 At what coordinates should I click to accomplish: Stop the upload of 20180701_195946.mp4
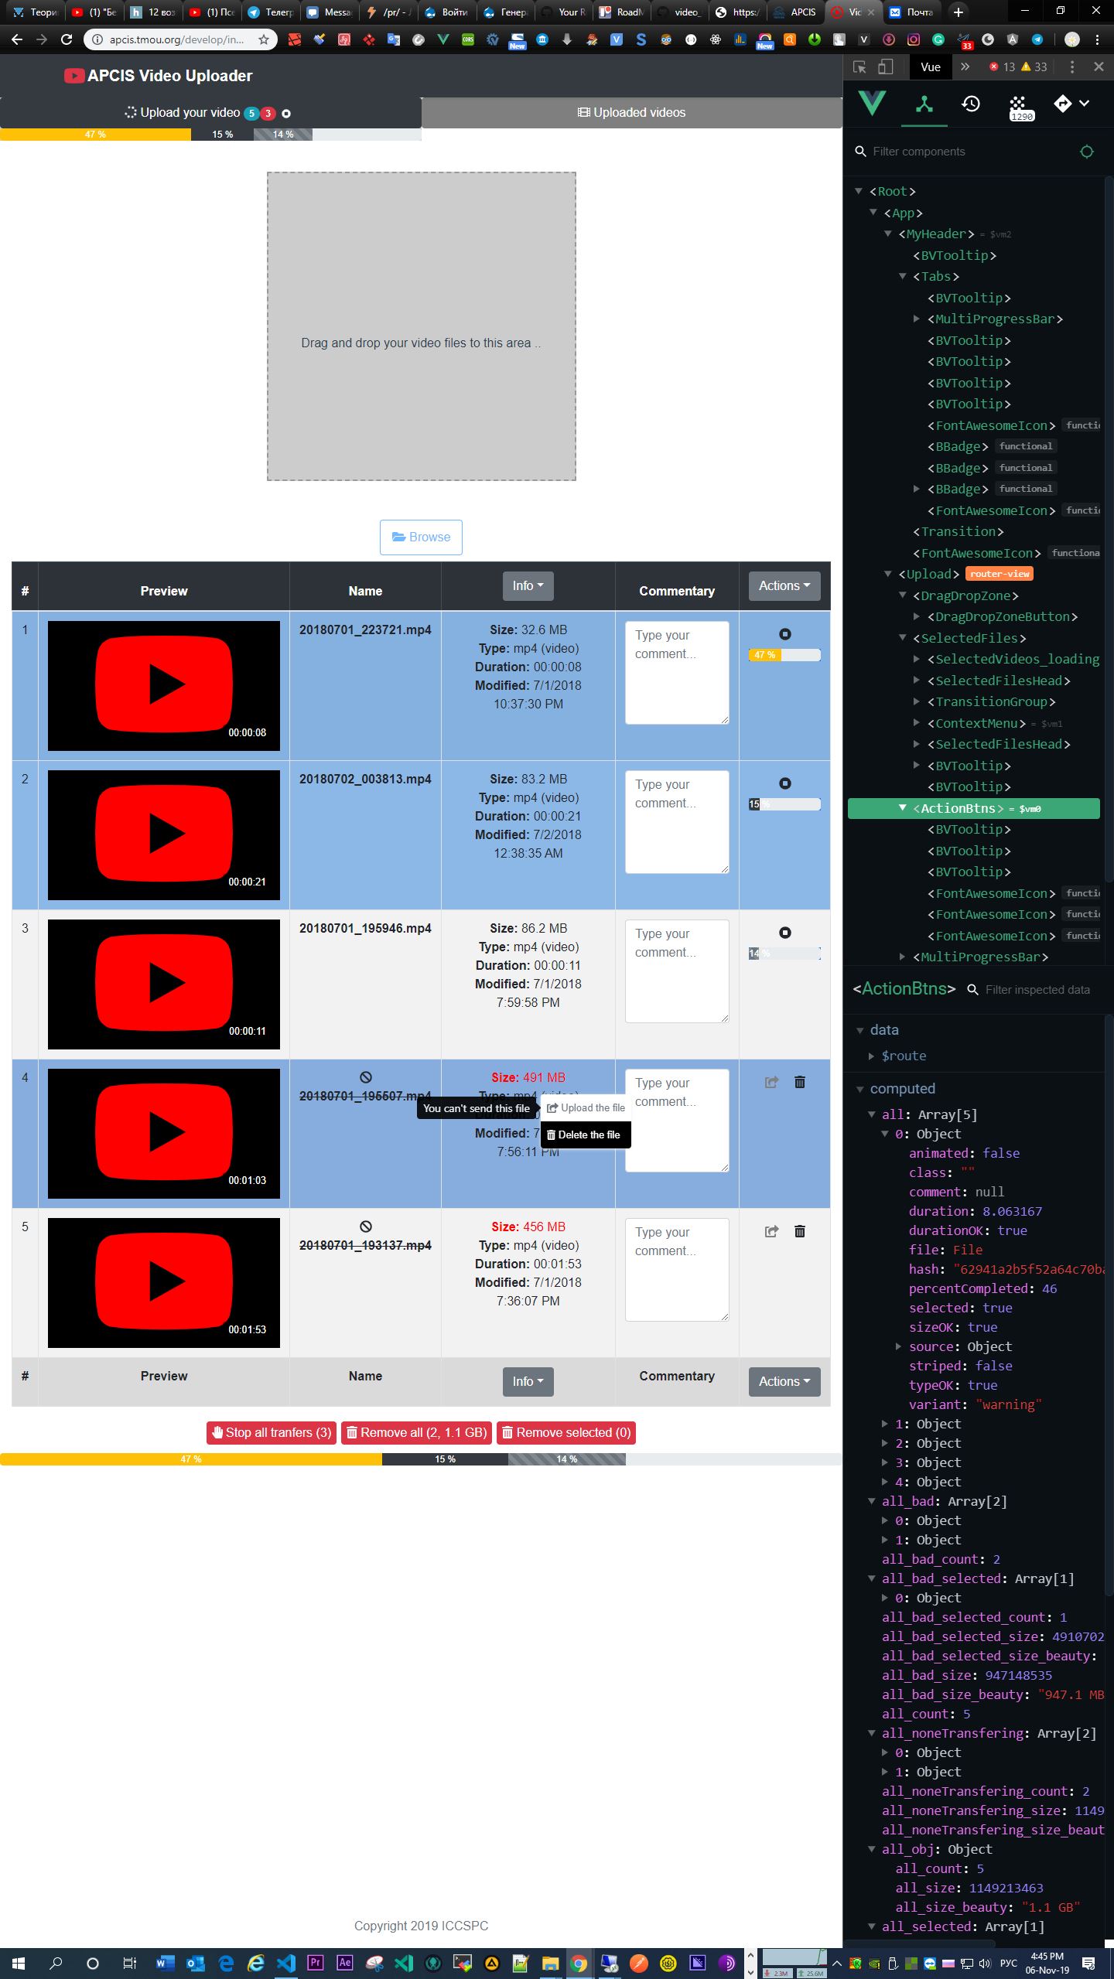(x=785, y=933)
